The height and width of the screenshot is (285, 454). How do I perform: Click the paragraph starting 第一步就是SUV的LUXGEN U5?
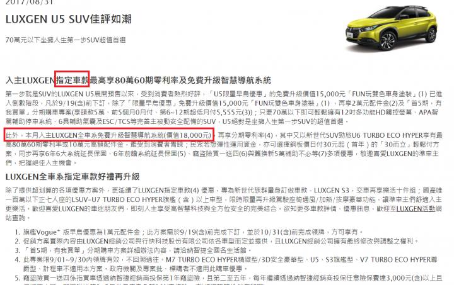tap(224, 108)
